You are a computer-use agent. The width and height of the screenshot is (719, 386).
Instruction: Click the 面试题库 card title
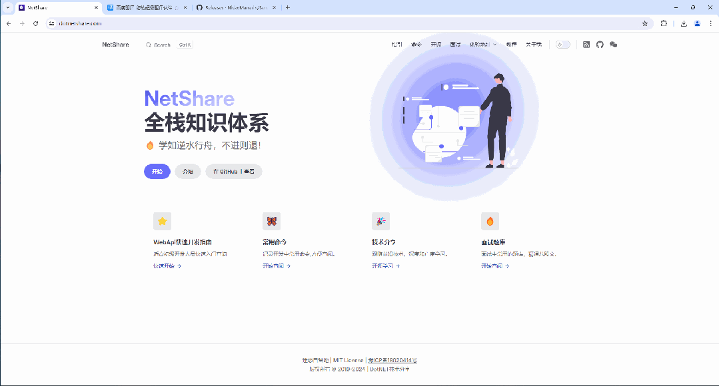[493, 242]
